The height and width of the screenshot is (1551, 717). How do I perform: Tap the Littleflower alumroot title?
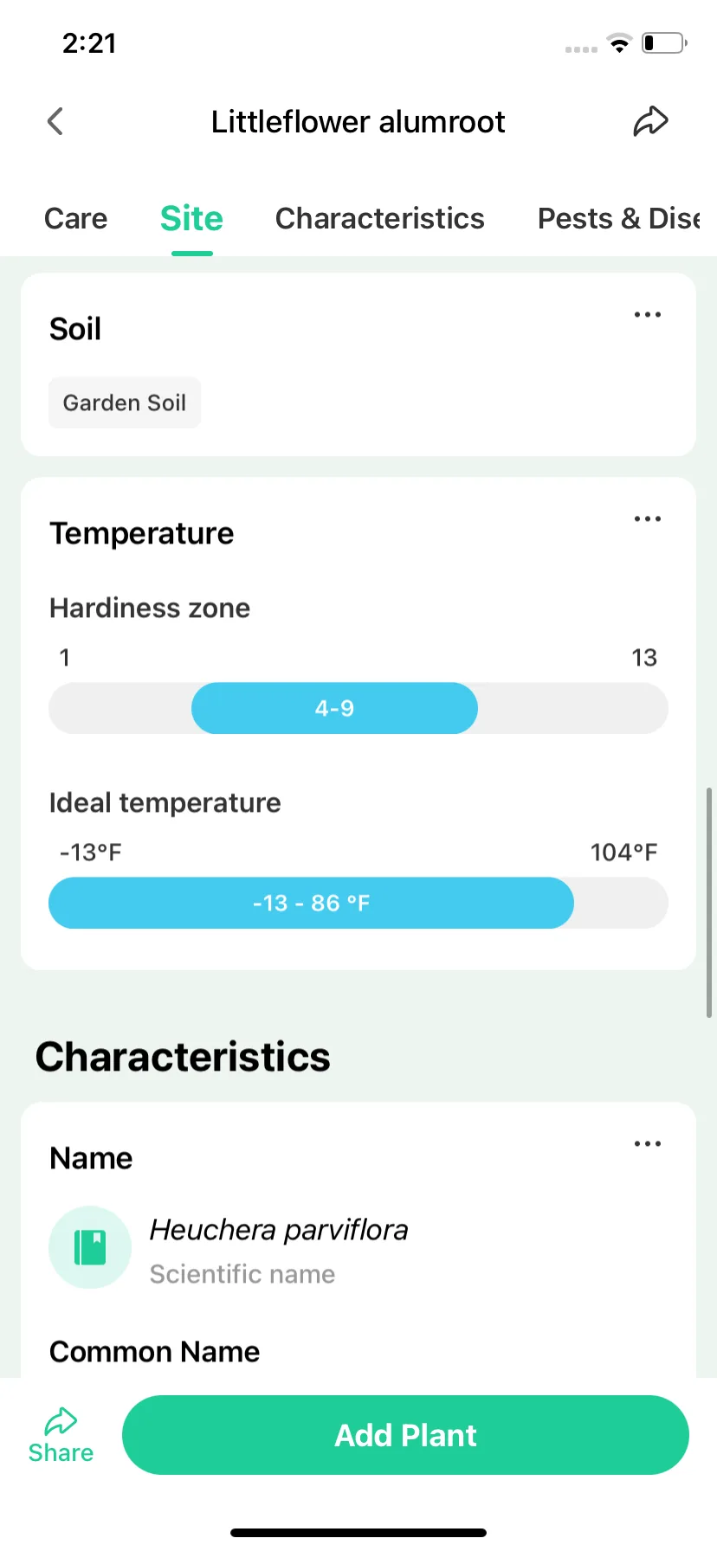358,122
